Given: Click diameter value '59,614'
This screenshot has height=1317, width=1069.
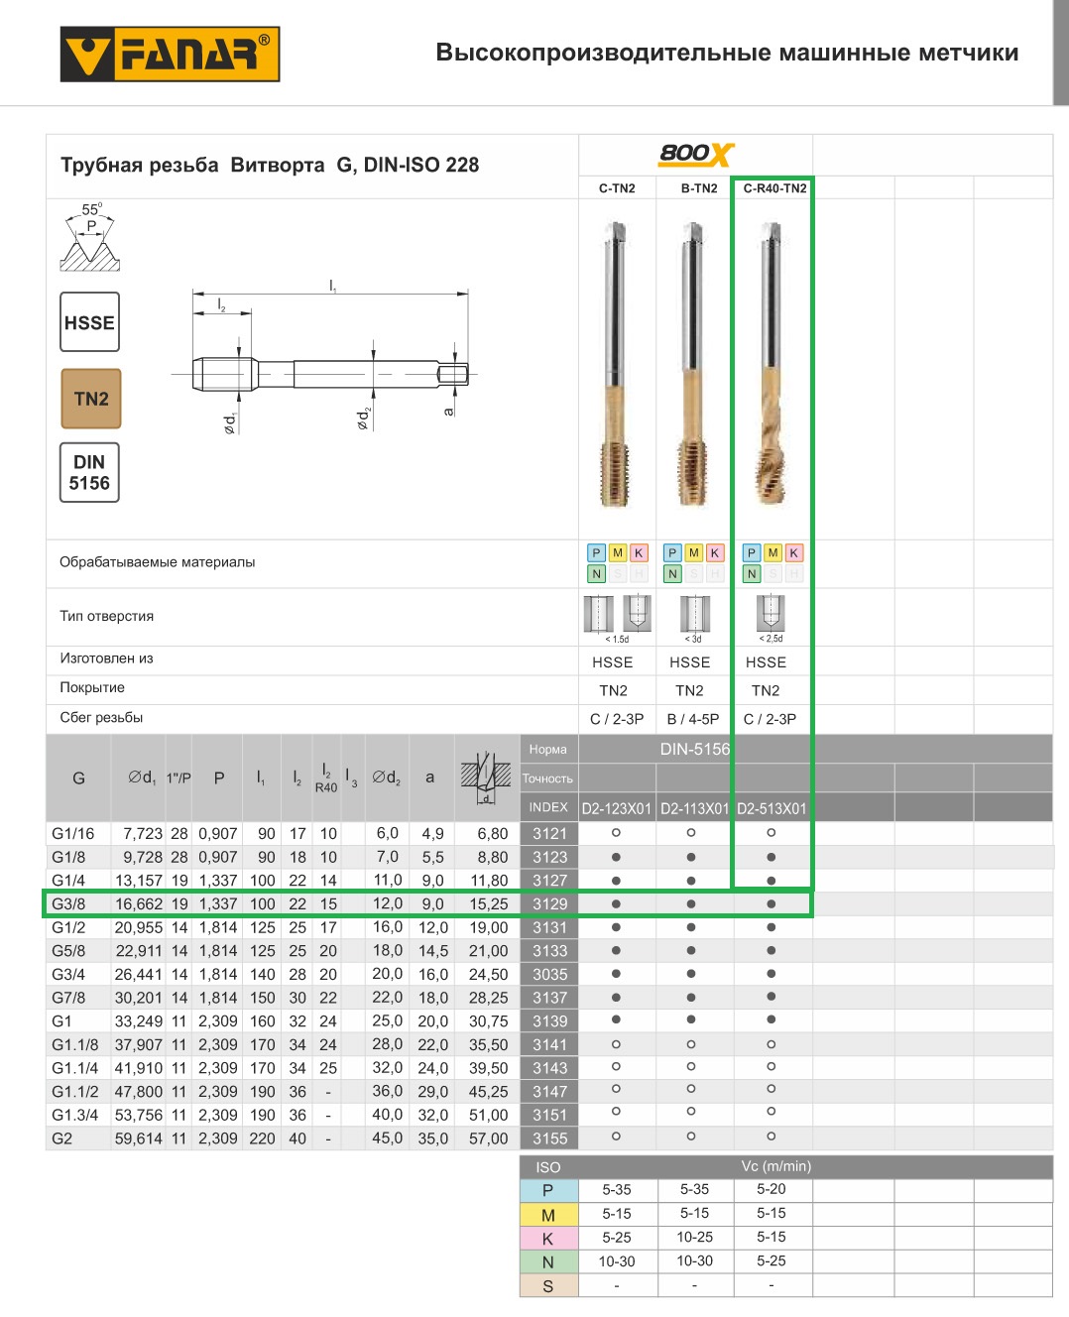Looking at the screenshot, I should tap(139, 1138).
